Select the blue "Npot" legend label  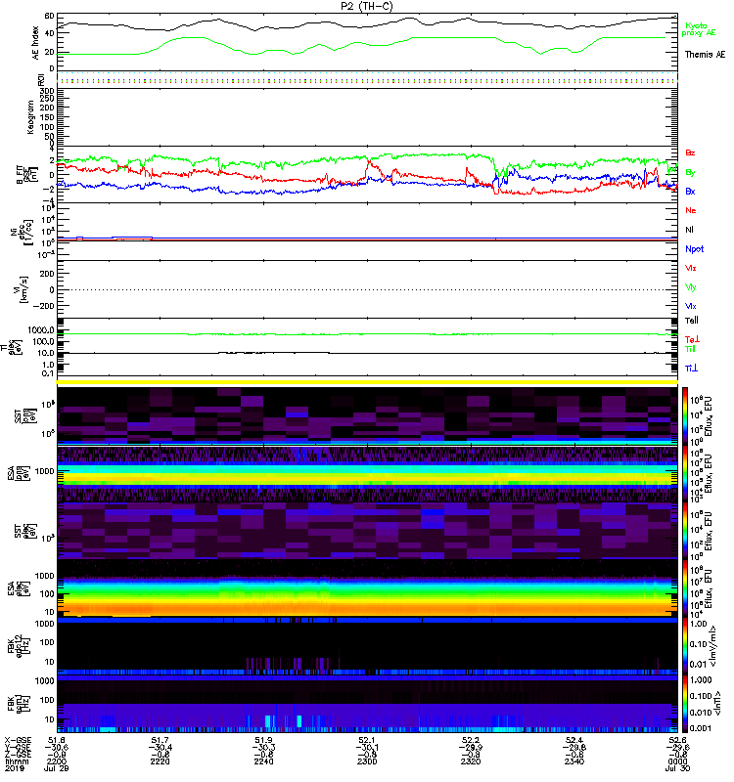coord(694,249)
